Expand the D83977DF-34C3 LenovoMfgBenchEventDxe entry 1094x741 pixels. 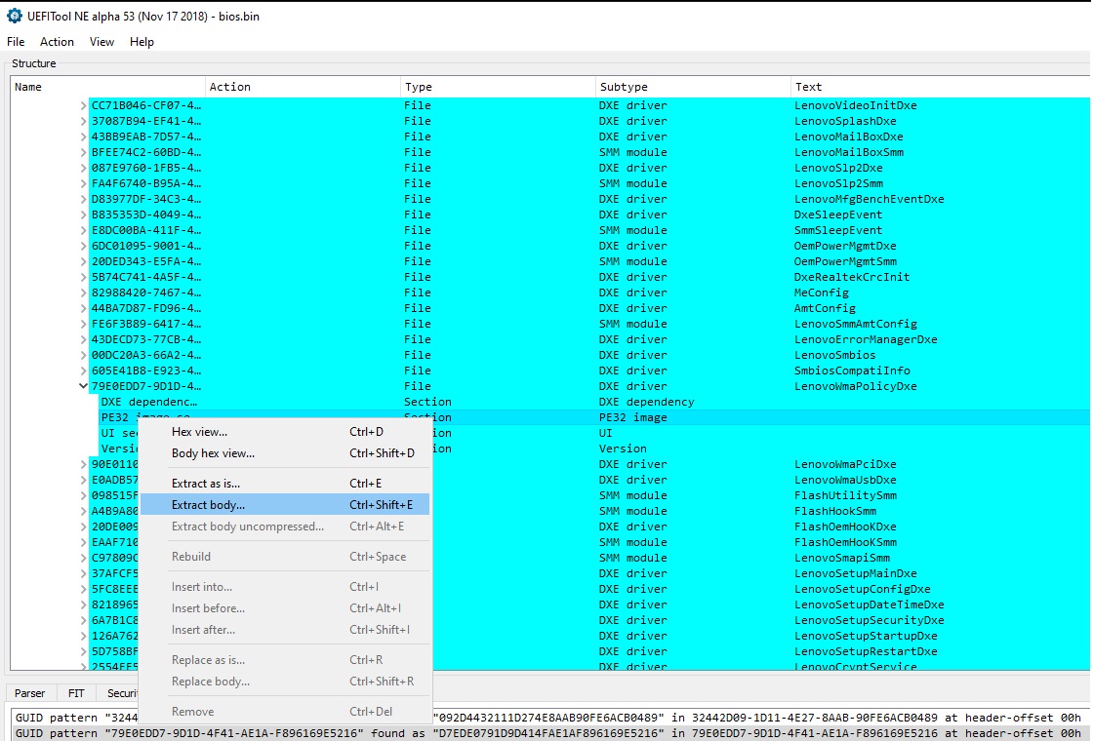83,199
